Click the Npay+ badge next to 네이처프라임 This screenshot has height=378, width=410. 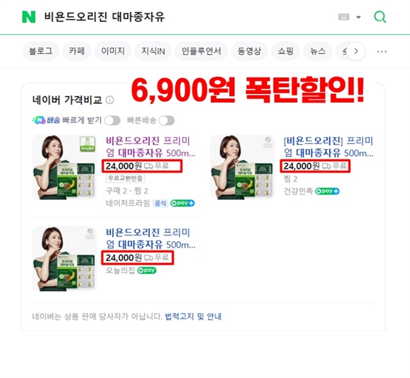coord(183,203)
